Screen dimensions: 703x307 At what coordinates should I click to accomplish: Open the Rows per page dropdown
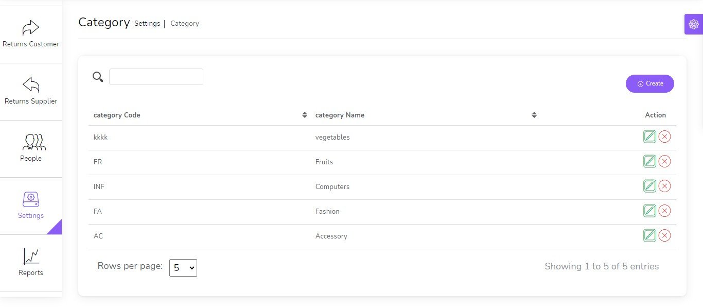[x=183, y=268]
